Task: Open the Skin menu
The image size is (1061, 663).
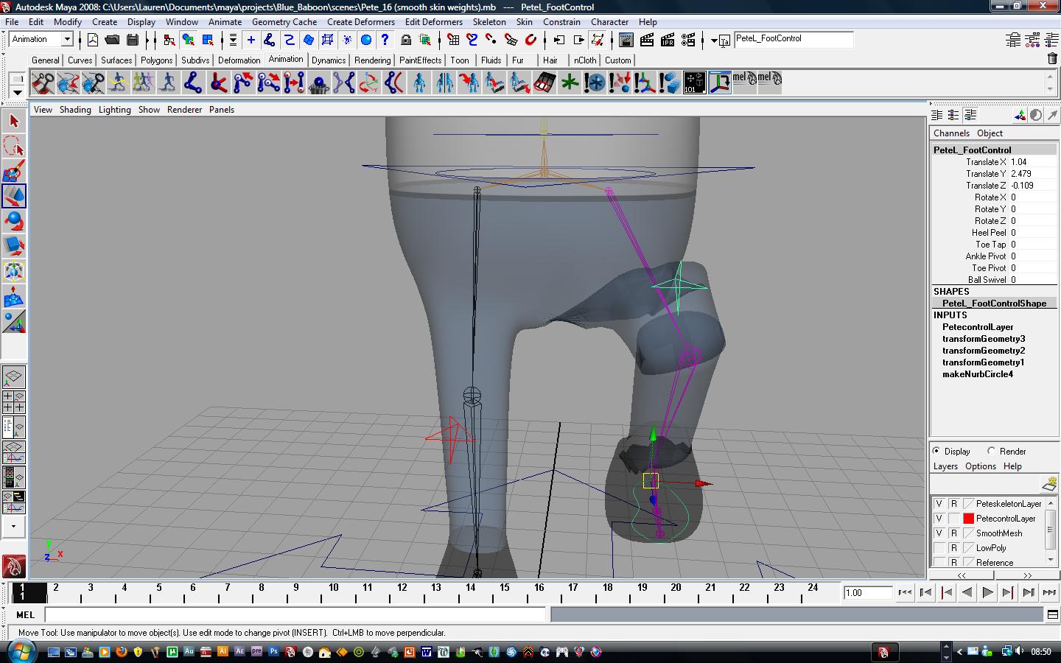Action: click(x=525, y=22)
